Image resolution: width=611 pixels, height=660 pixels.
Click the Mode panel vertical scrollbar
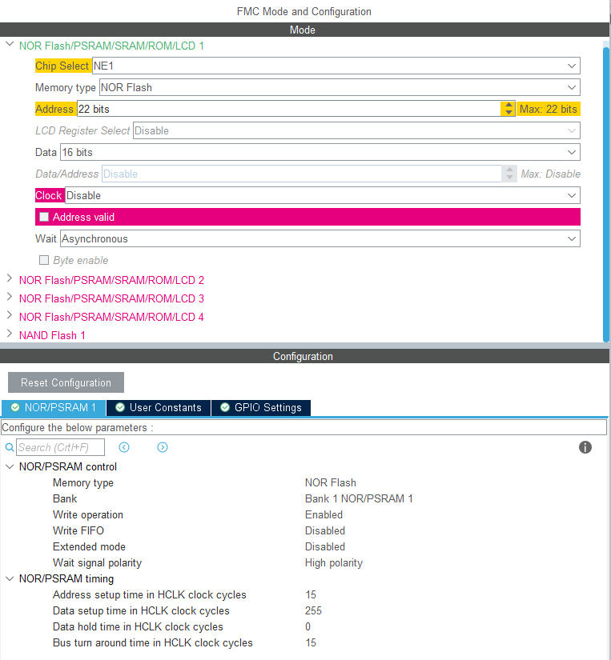pyautogui.click(x=606, y=194)
